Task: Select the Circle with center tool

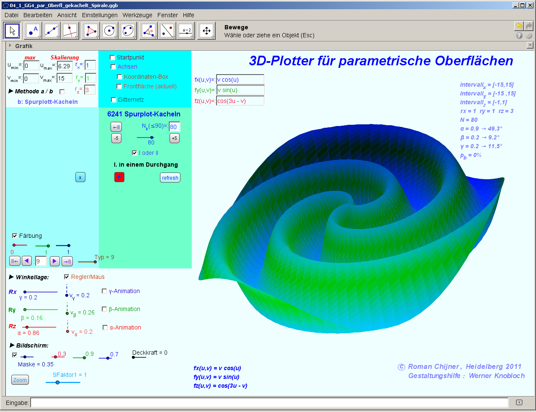Action: coord(109,31)
